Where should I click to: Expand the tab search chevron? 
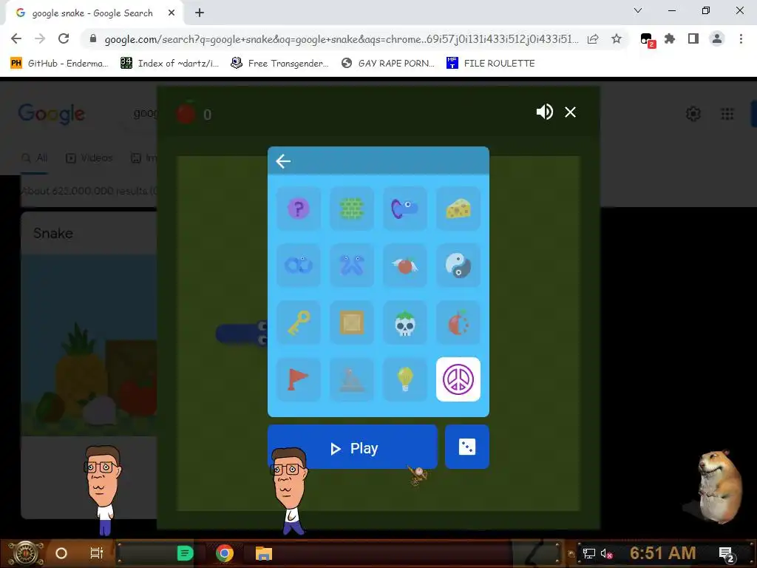coord(638,10)
